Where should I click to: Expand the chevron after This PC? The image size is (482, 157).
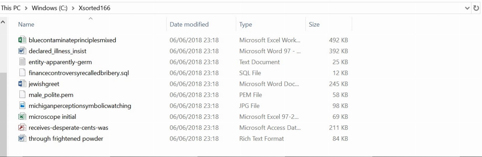26,8
